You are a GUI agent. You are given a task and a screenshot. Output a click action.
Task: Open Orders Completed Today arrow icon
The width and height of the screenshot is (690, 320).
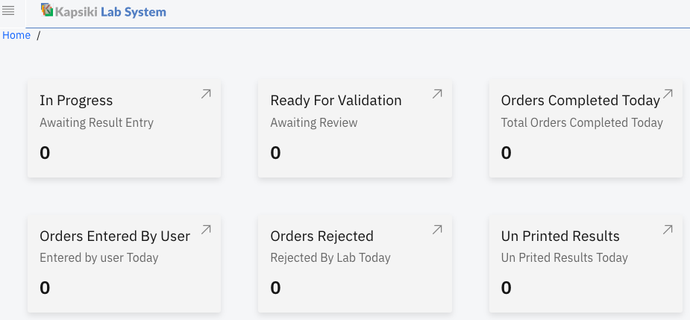coord(668,94)
